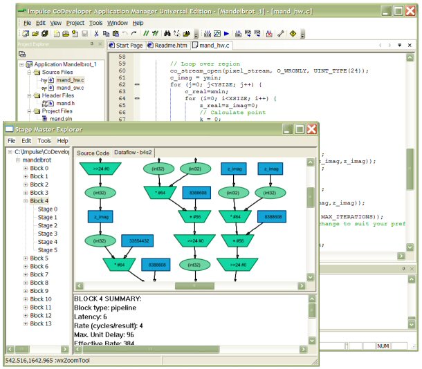Switch to the Source Code tab
Image resolution: width=422 pixels, height=369 pixels.
[x=93, y=153]
